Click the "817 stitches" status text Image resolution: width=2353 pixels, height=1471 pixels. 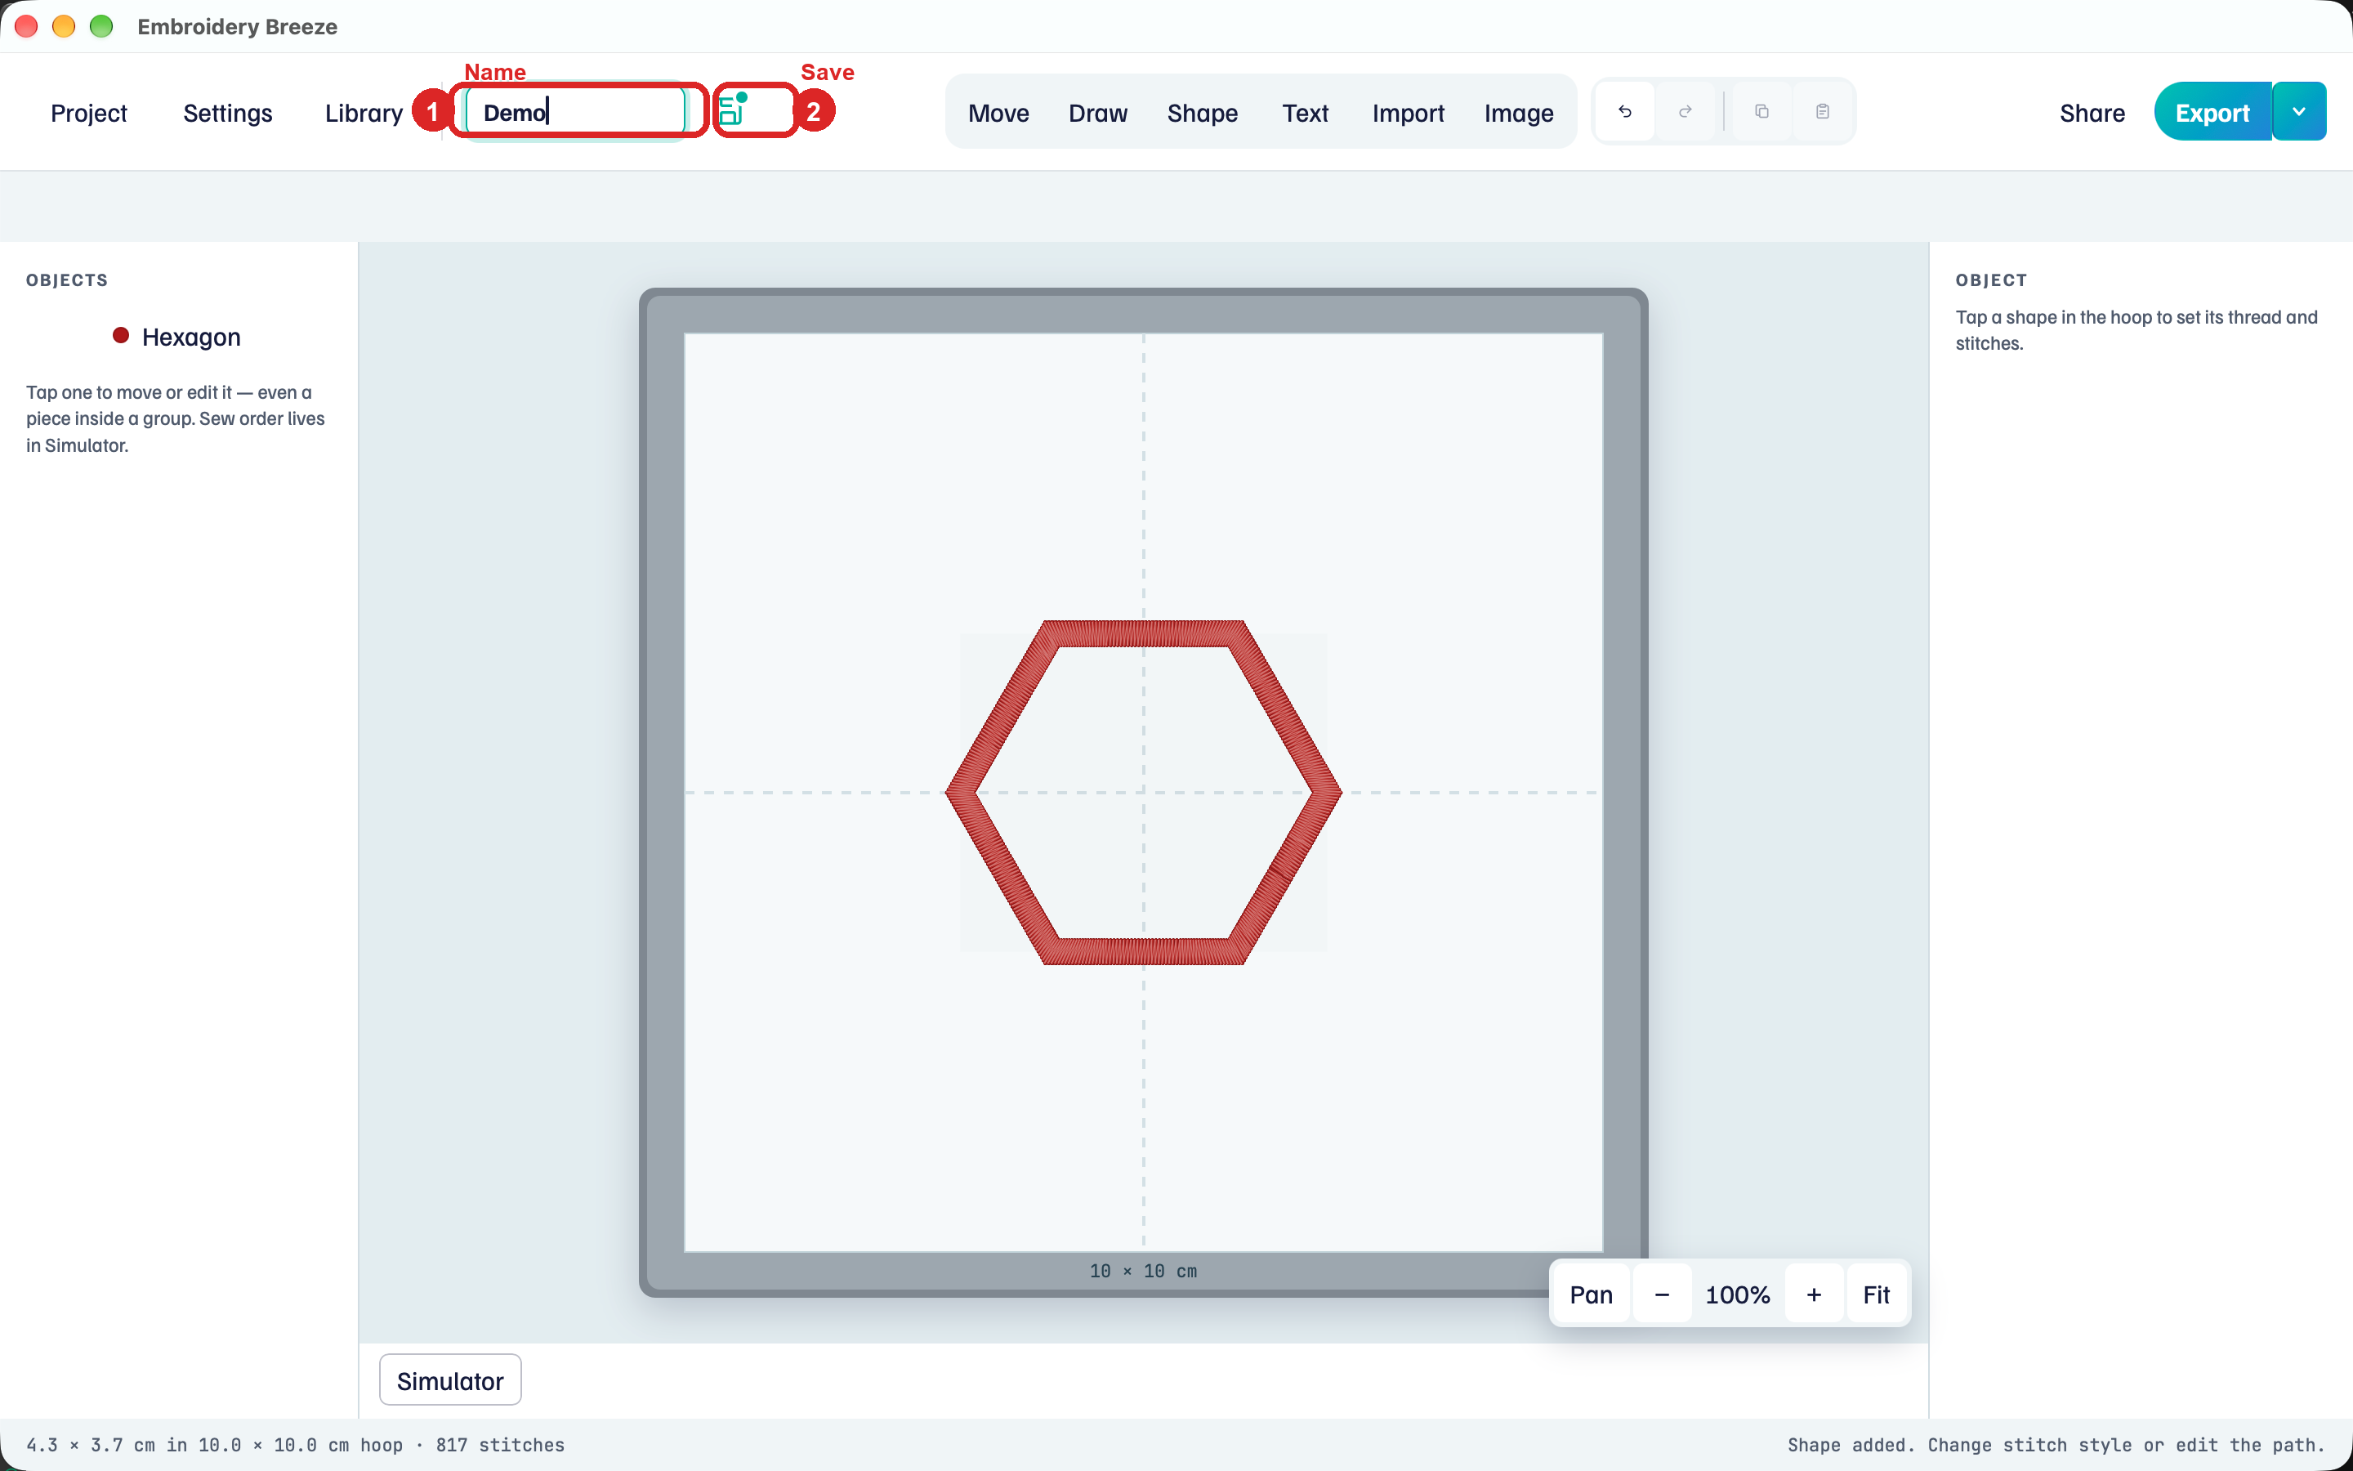tap(500, 1445)
